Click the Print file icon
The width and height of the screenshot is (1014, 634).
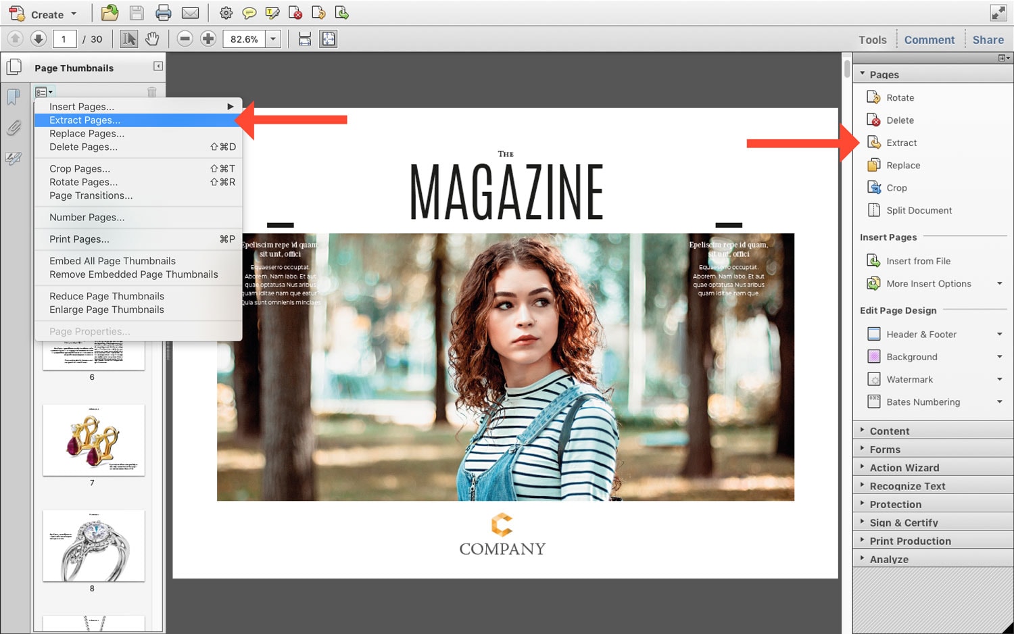tap(163, 13)
